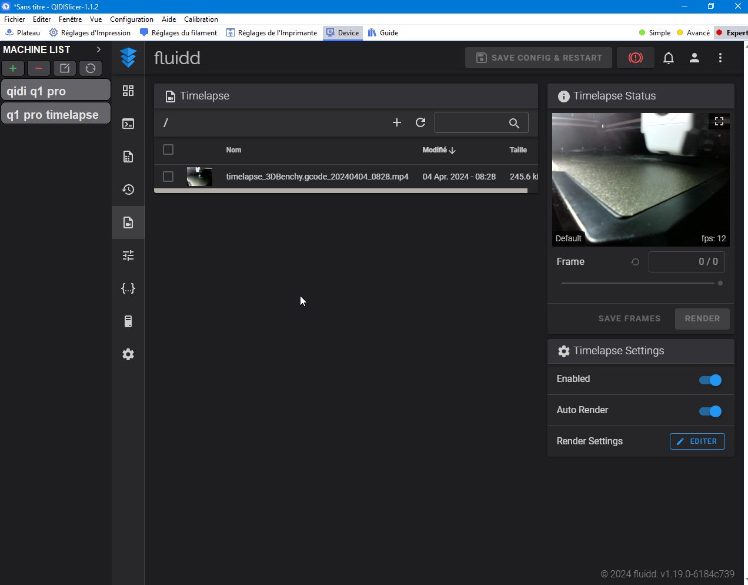
Task: Select Avancé mode
Action: tap(693, 33)
